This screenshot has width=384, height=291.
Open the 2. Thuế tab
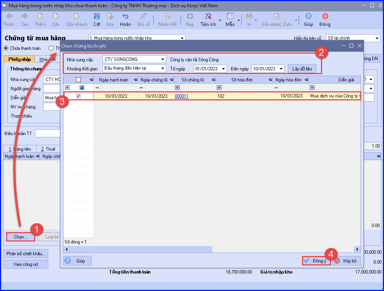(x=48, y=149)
